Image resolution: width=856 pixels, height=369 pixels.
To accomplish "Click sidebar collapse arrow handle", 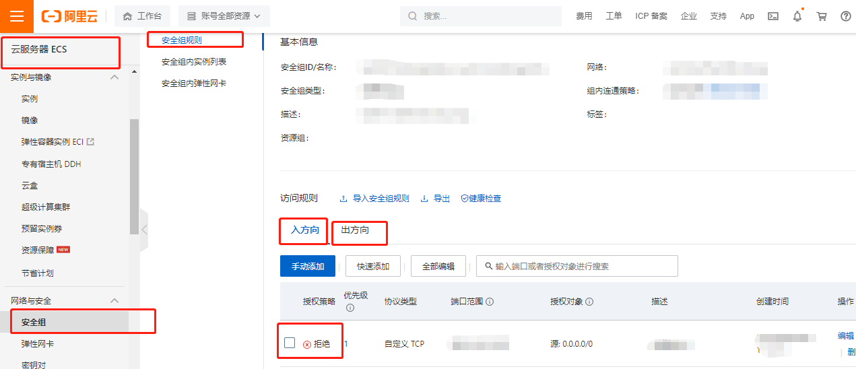I will (143, 230).
